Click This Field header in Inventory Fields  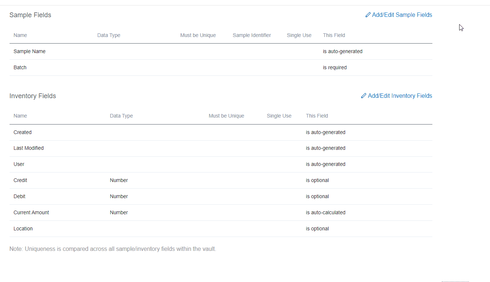(317, 116)
